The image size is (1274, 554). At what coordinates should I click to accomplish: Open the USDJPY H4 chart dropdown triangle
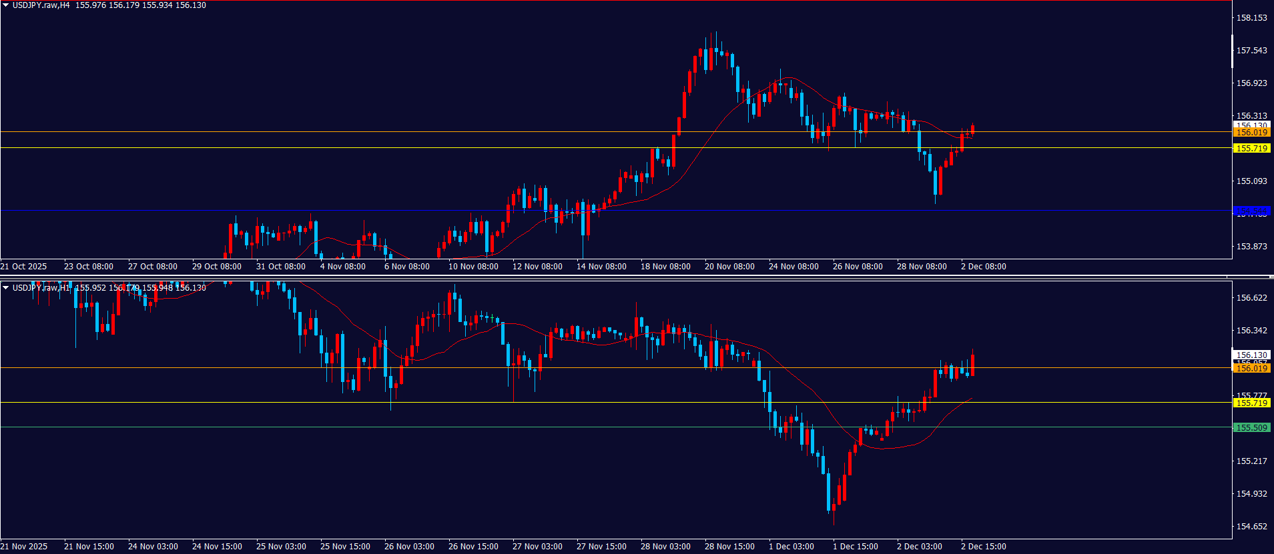click(x=6, y=5)
